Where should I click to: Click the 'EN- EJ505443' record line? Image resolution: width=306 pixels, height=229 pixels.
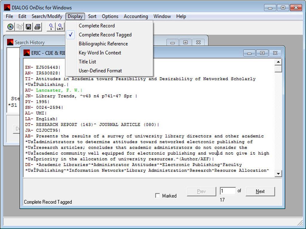pyautogui.click(x=42, y=67)
